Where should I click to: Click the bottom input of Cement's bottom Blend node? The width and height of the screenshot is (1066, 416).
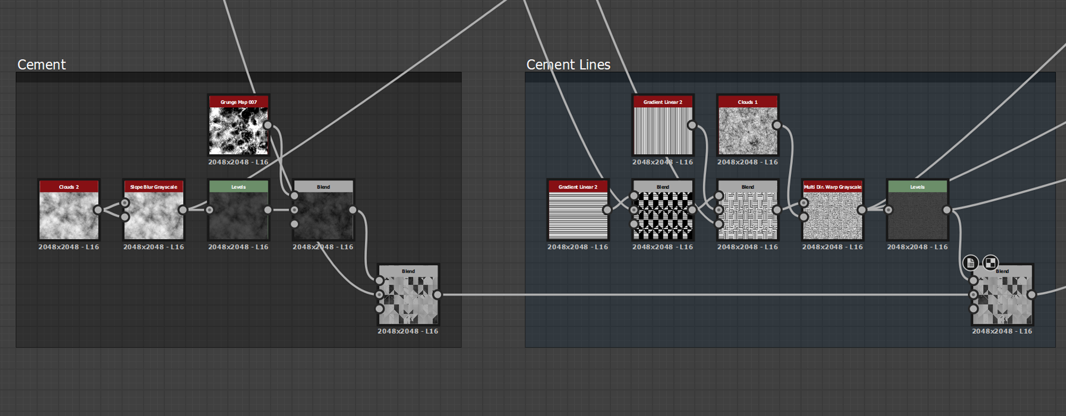point(380,309)
